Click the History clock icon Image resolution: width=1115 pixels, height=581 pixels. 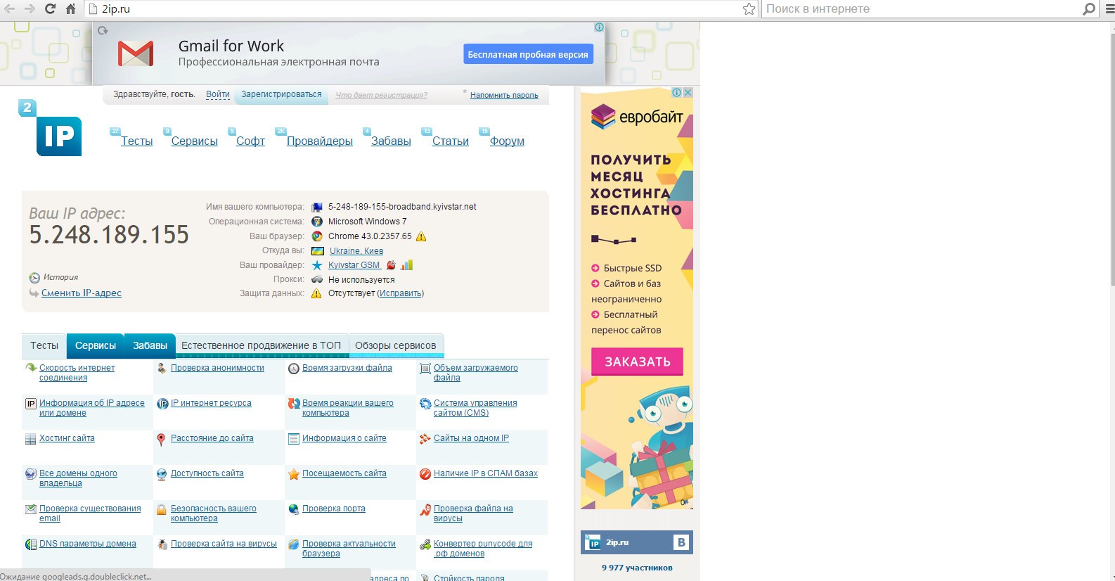pyautogui.click(x=34, y=278)
